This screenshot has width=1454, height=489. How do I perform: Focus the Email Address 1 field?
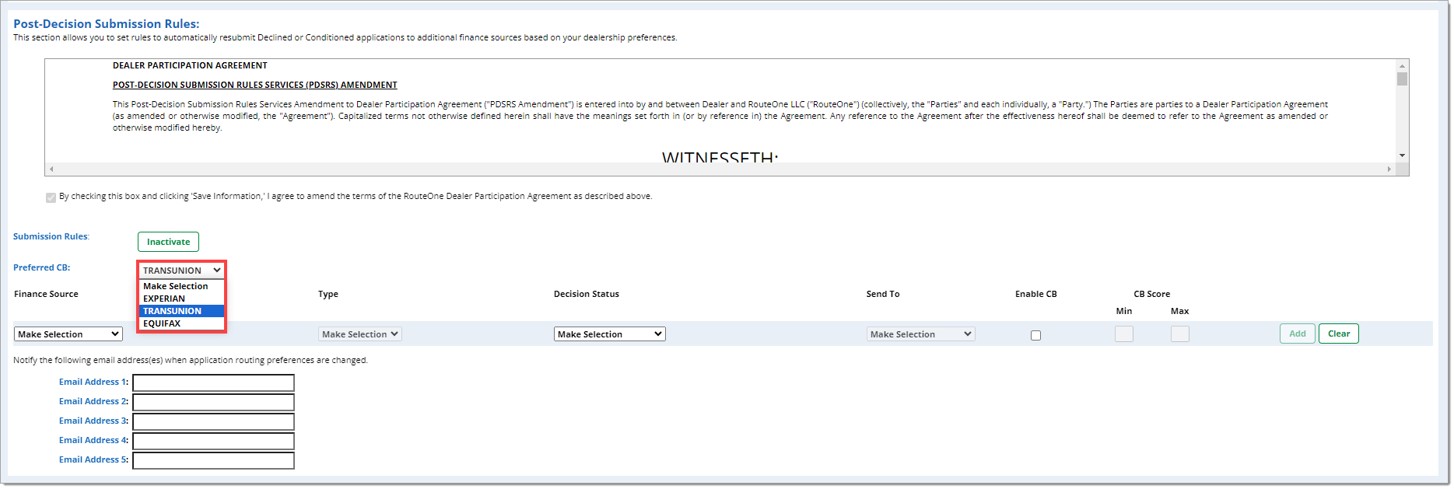pyautogui.click(x=213, y=382)
